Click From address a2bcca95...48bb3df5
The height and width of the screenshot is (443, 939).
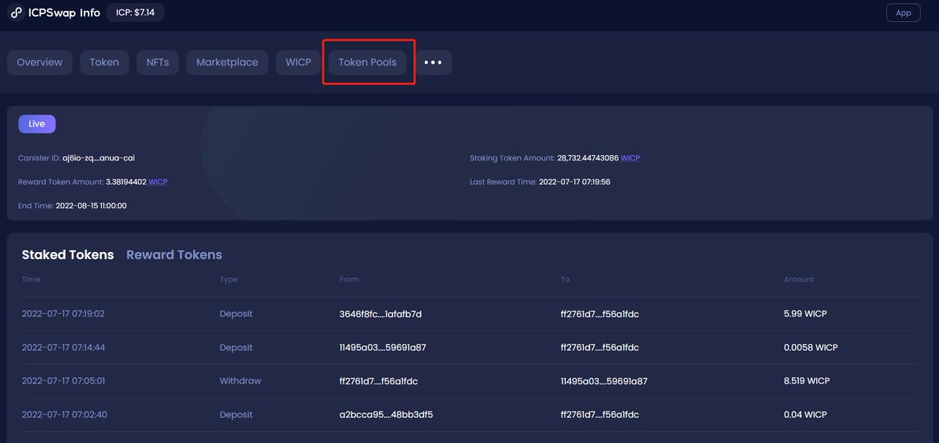pos(387,415)
